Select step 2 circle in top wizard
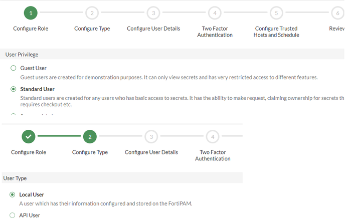This screenshot has width=350, height=223. coord(92,13)
